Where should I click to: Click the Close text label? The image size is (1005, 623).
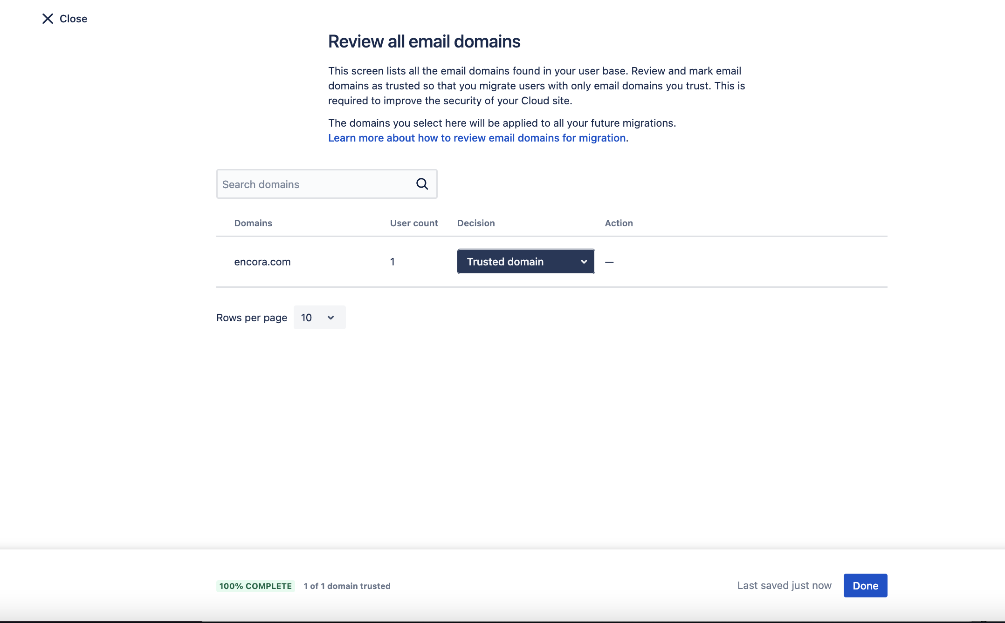point(74,19)
